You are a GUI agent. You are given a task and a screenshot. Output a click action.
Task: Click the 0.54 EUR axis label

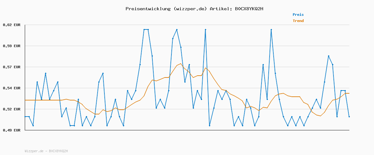(x=12, y=88)
